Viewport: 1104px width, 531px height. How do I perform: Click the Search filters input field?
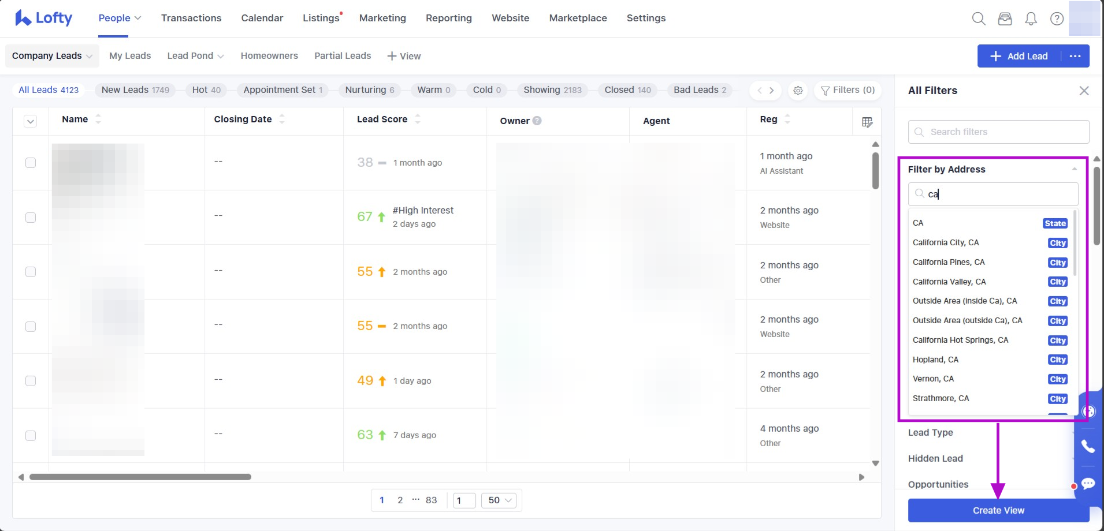click(x=998, y=132)
